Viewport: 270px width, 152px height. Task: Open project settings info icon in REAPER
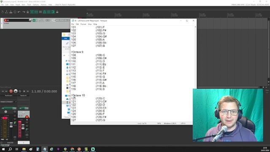click(15, 12)
